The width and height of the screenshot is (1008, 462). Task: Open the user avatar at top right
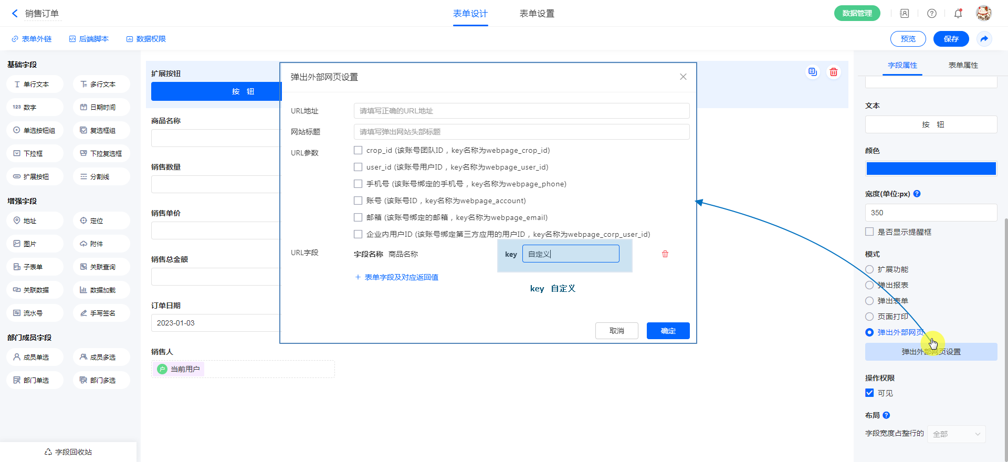pyautogui.click(x=983, y=13)
